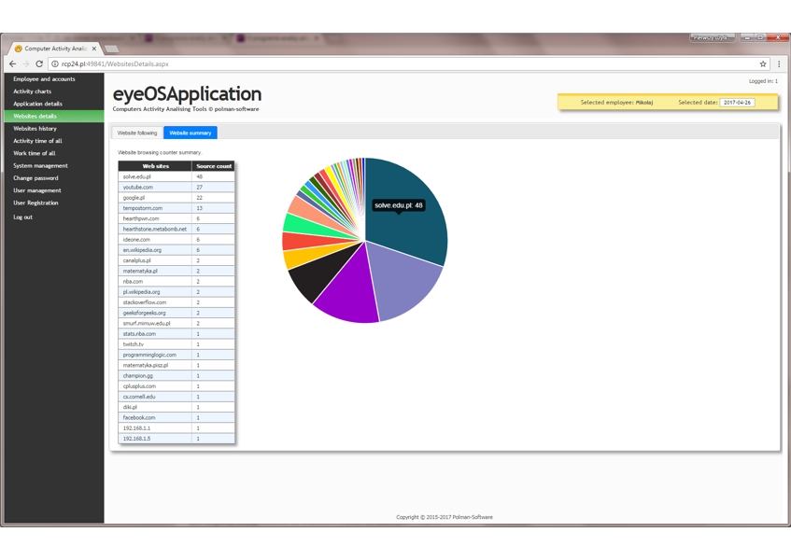Screen dimensions: 791x560
Task: Click the Selected date input field
Action: point(737,103)
